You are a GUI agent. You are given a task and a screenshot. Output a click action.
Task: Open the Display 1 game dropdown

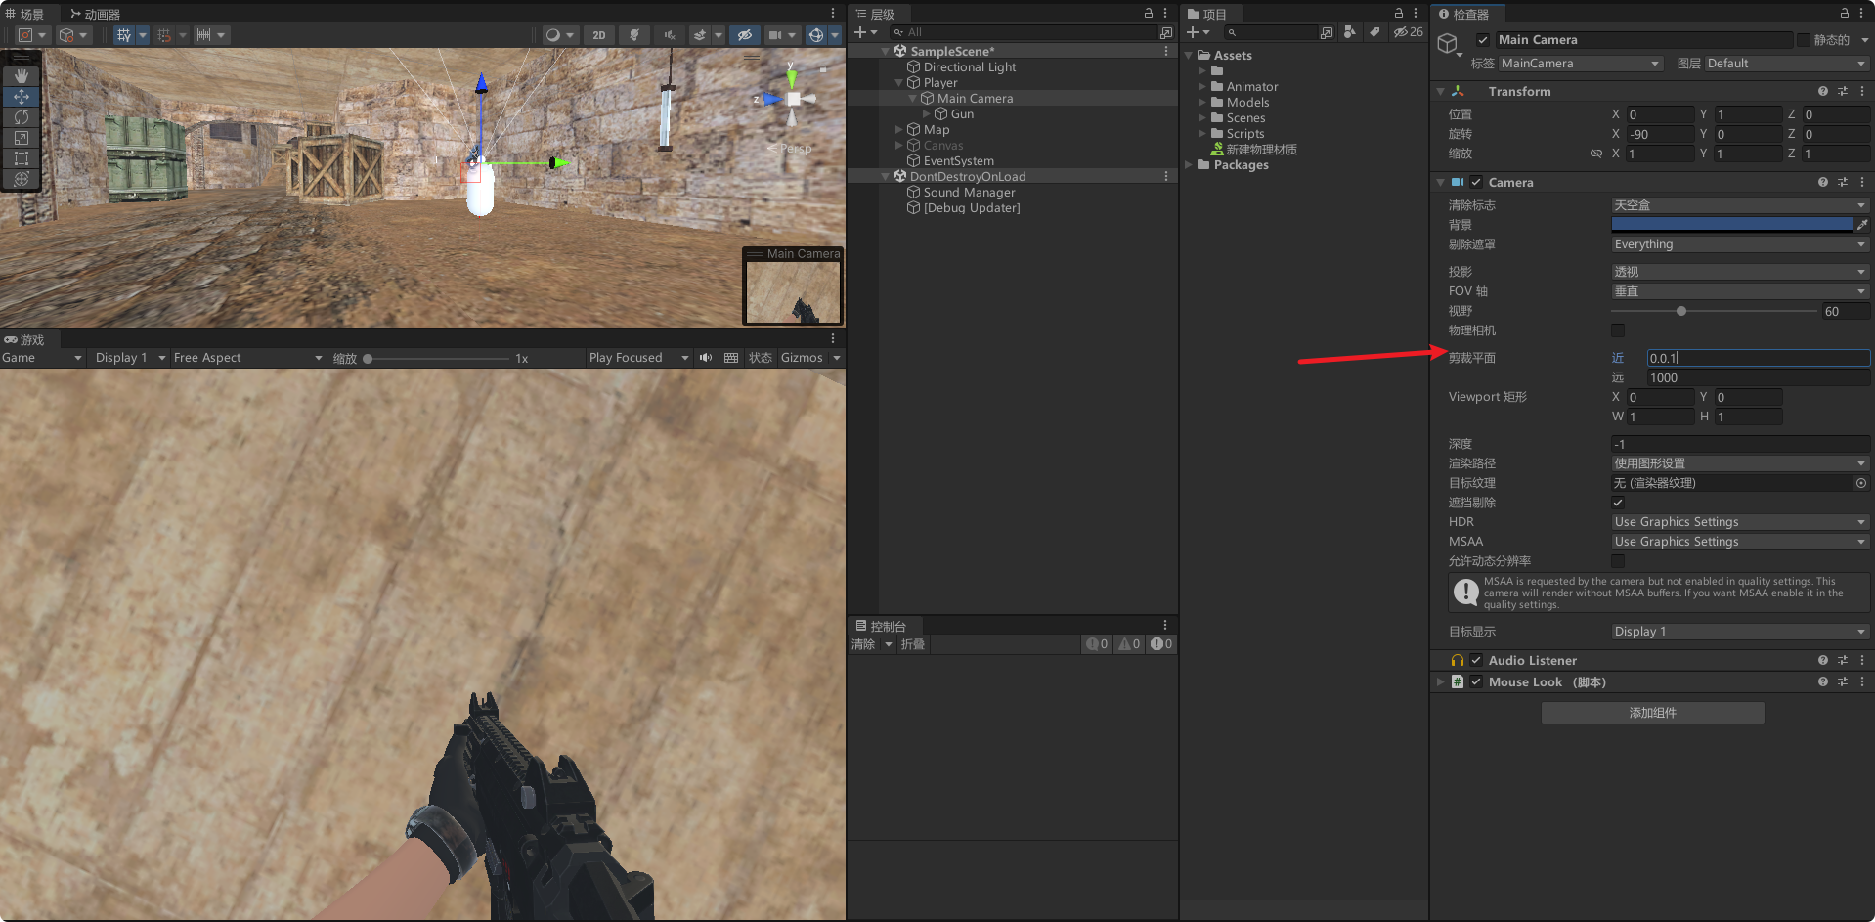pos(130,358)
